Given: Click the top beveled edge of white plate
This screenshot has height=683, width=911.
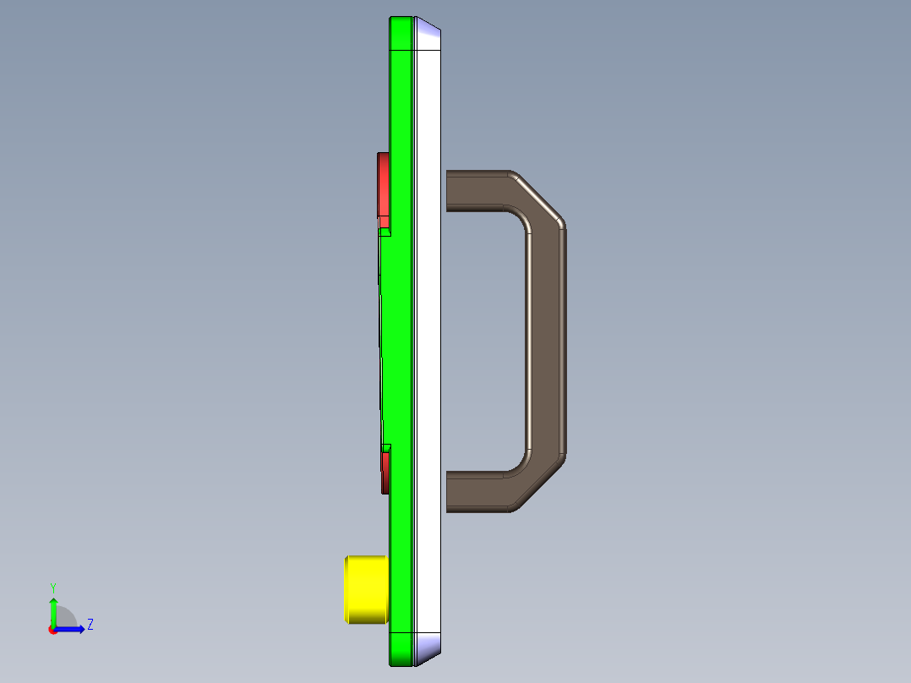Looking at the screenshot, I should click(428, 33).
